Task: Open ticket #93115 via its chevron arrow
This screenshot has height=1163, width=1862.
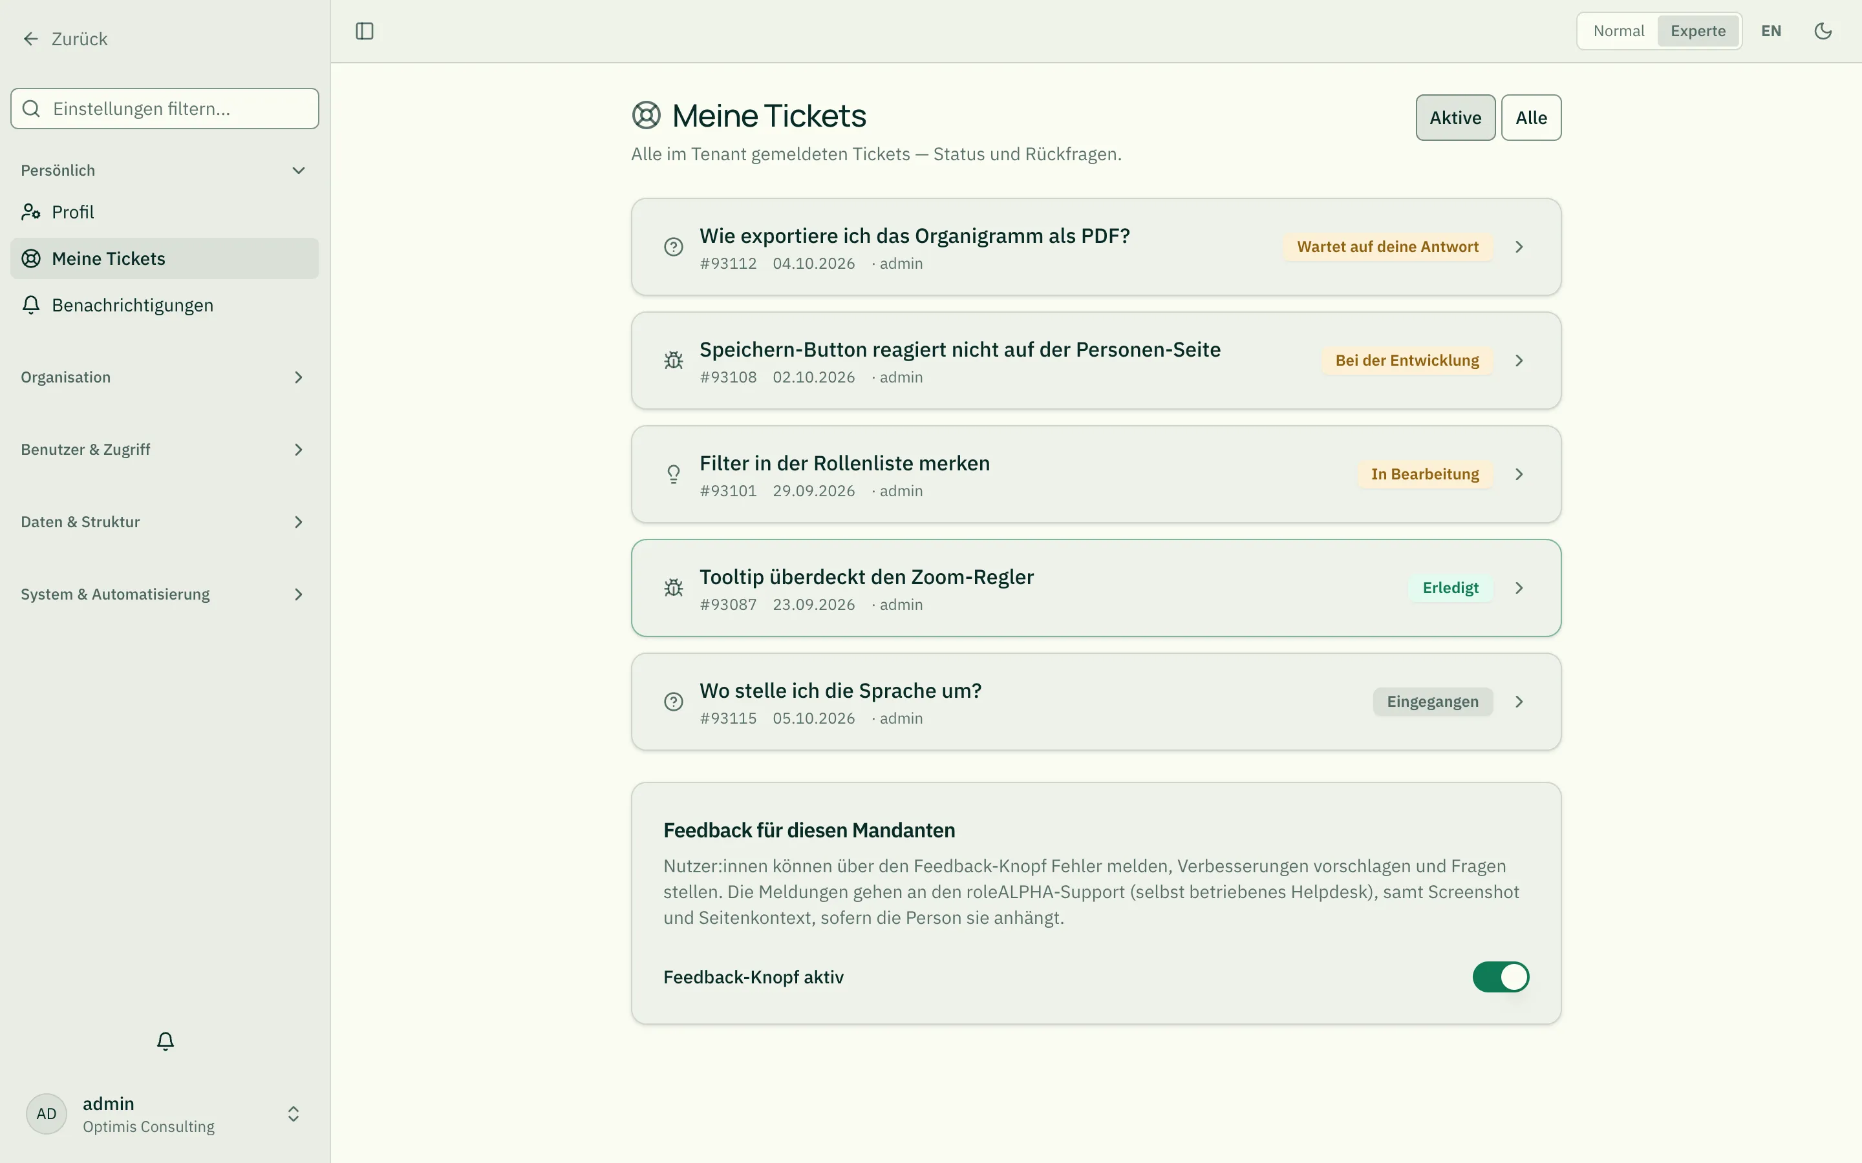Action: tap(1519, 702)
